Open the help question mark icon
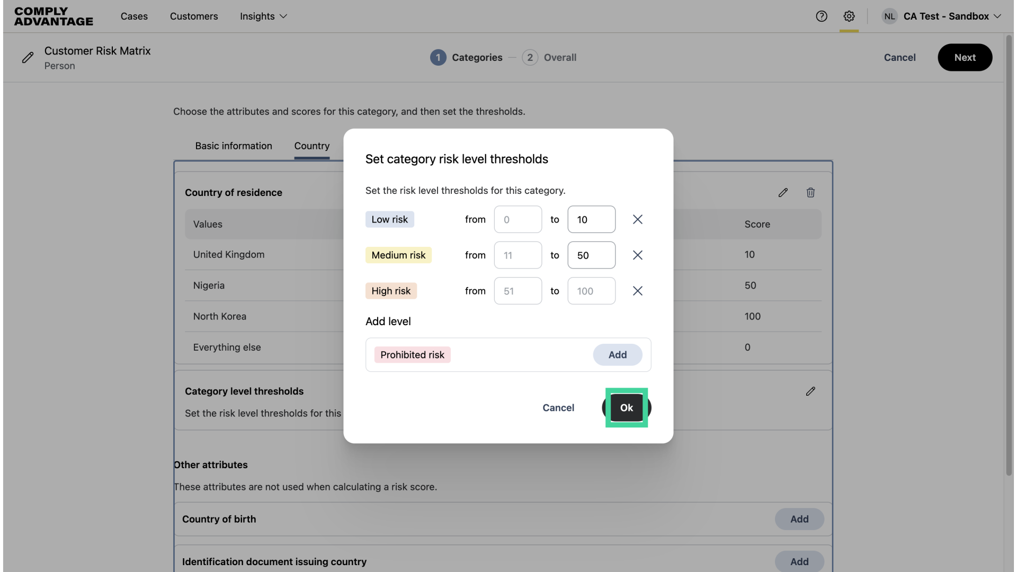 [821, 16]
